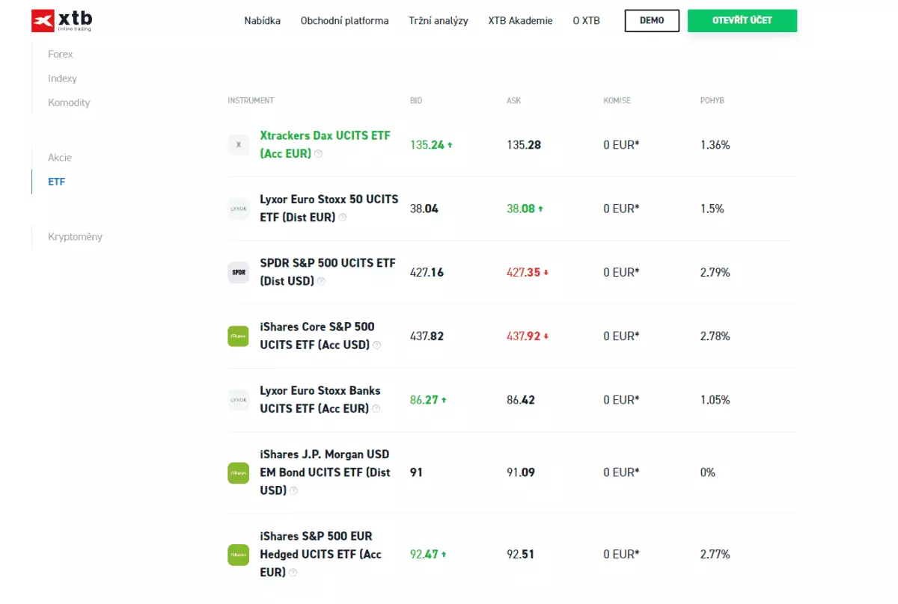Screen dimensions: 898x604
Task: Click the iShares S&P 500 EUR Hedged logo
Action: (x=238, y=555)
